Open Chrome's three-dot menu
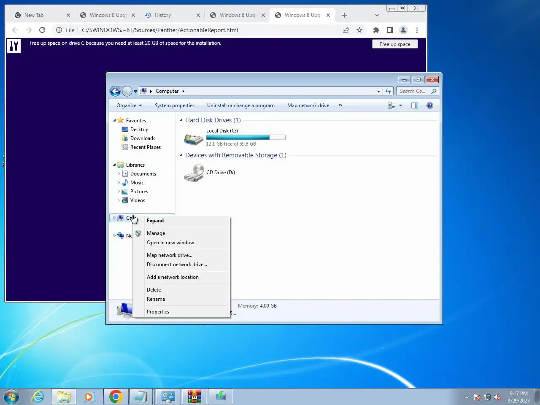 (x=417, y=30)
